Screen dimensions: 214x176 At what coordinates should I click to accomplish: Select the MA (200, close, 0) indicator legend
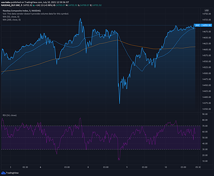(12, 20)
